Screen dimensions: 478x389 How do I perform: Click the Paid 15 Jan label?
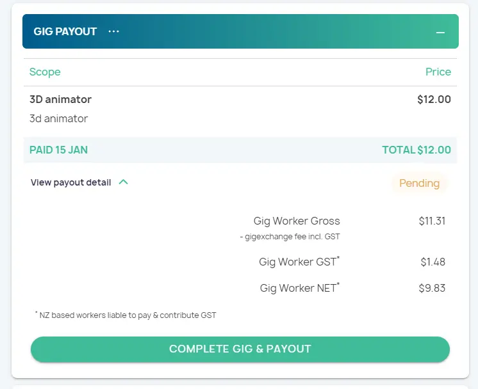(58, 150)
